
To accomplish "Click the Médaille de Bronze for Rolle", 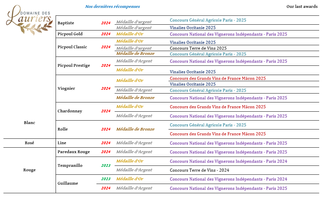I will (x=135, y=129).
